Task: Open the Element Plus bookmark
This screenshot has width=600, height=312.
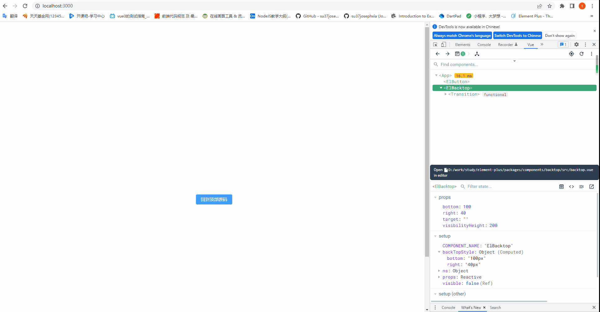Action: (532, 16)
